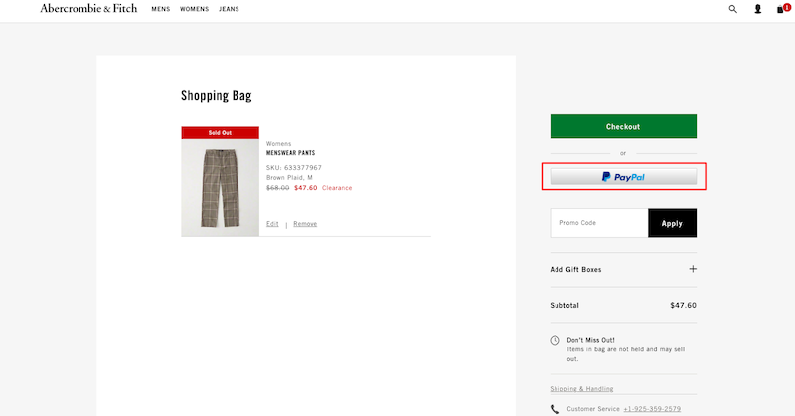The width and height of the screenshot is (795, 416).
Task: Open the account profile icon
Action: [x=757, y=9]
